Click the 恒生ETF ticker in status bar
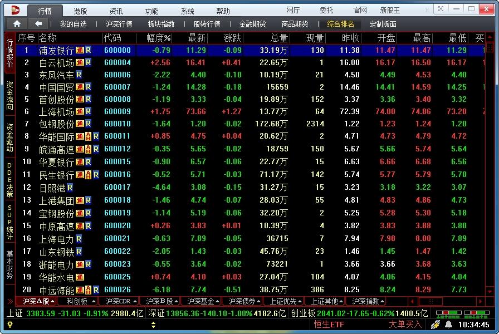 (329, 325)
